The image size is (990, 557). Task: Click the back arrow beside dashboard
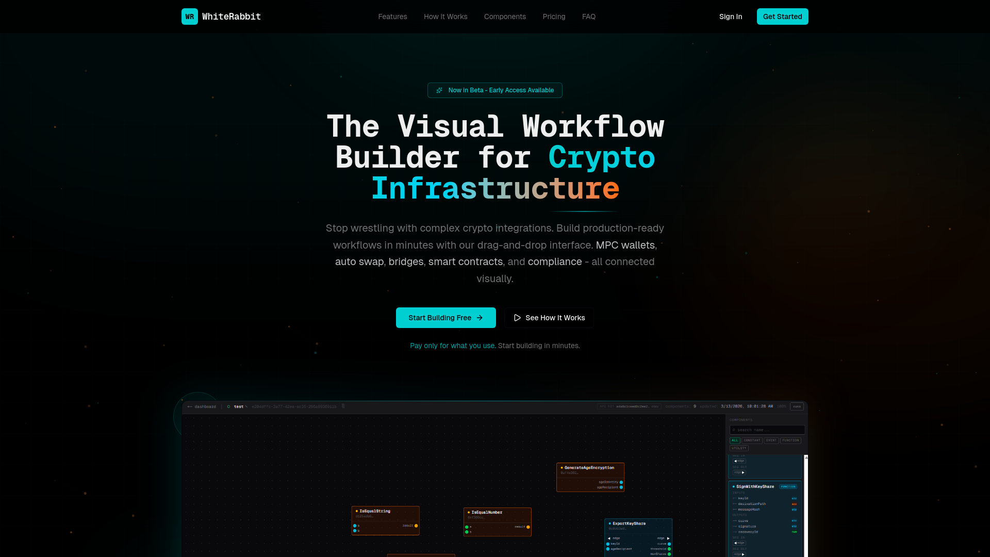[x=190, y=406]
